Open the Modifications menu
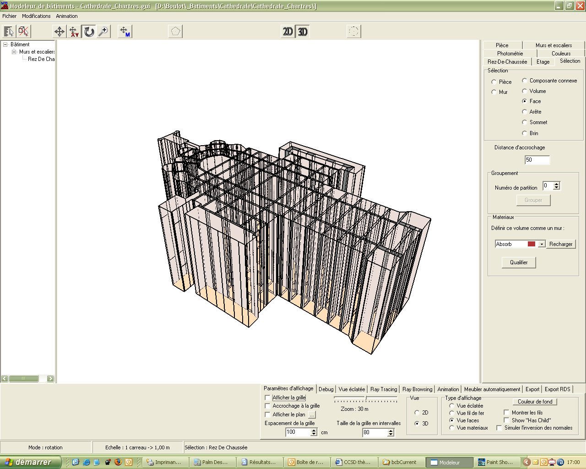Viewport: 586px width, 469px height. [x=36, y=16]
